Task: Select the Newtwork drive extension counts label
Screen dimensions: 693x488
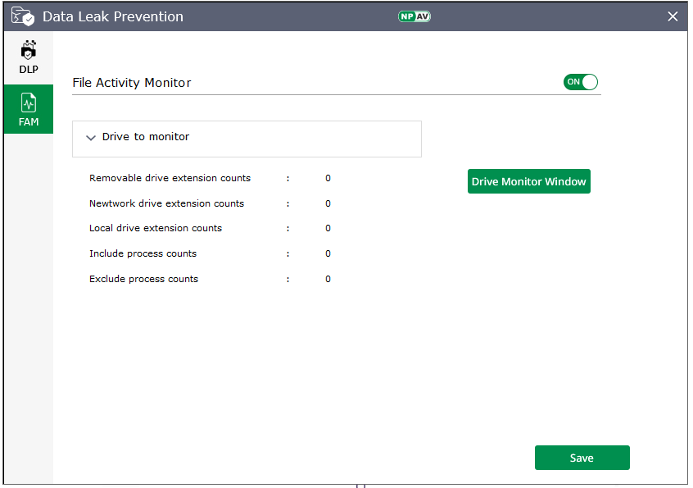Action: (x=166, y=203)
